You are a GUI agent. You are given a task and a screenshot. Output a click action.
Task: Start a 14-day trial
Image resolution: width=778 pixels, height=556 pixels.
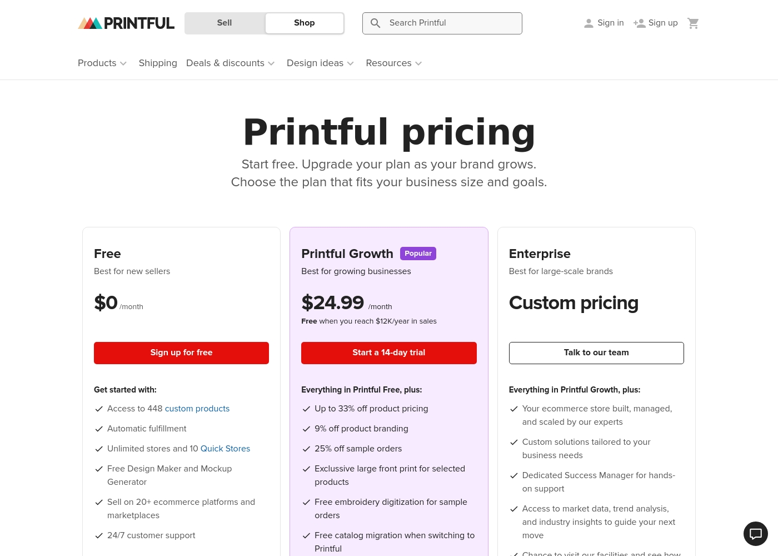click(x=389, y=353)
